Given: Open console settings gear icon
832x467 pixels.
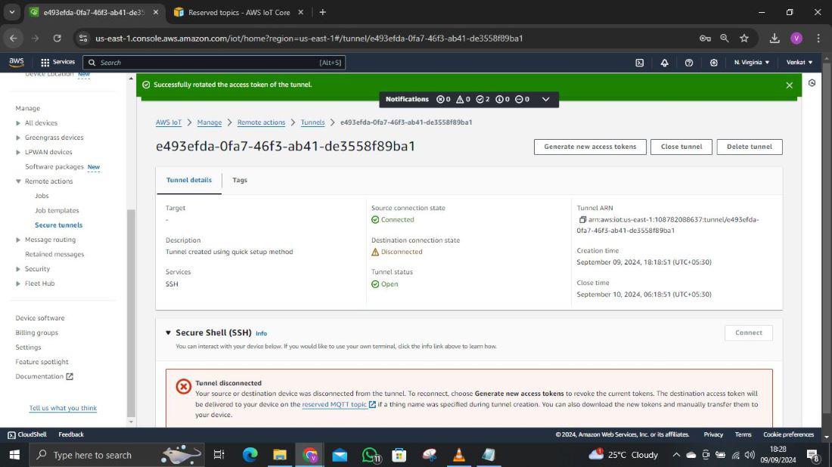Looking at the screenshot, I should (x=714, y=63).
